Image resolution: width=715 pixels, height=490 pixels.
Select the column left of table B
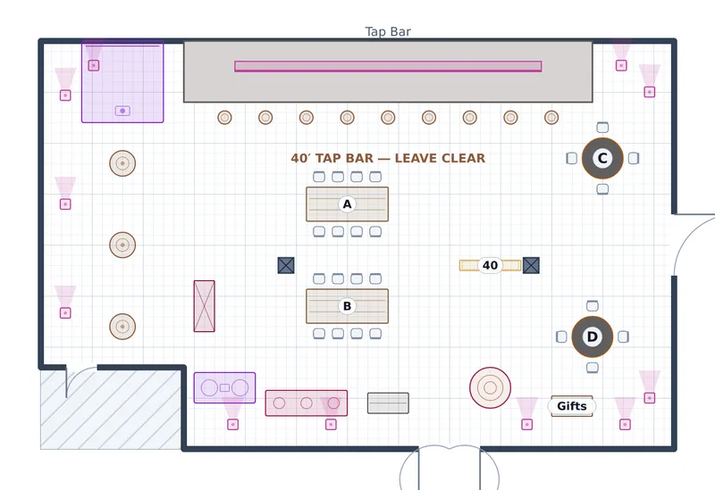(x=286, y=265)
